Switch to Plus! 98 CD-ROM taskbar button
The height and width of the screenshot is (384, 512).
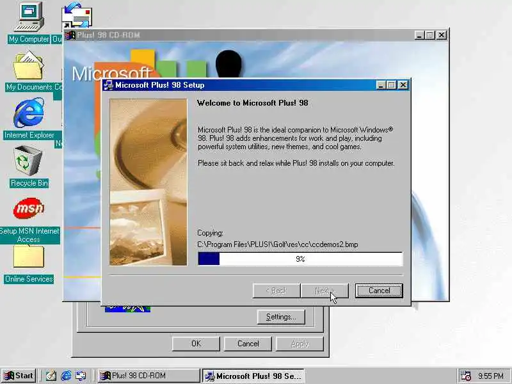click(x=149, y=376)
